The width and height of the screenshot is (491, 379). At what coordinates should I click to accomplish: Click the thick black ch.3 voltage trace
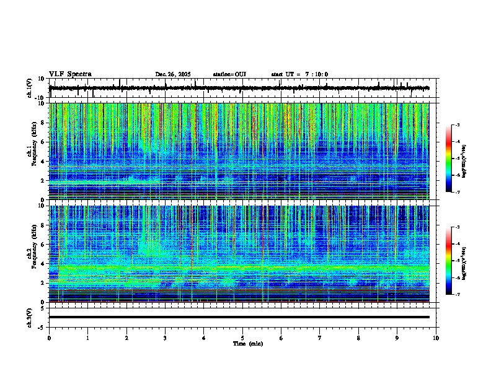[239, 317]
